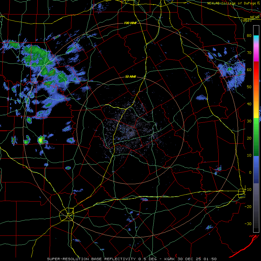Select the 100 NMI range ring label

pos(130,23)
